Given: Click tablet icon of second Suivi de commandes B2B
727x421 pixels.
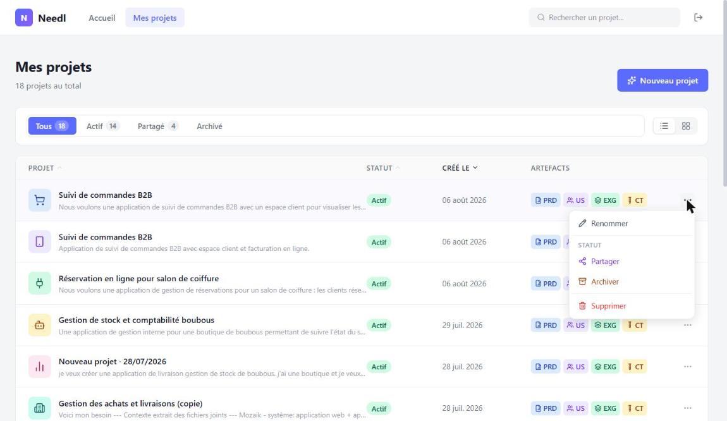Looking at the screenshot, I should pos(39,242).
